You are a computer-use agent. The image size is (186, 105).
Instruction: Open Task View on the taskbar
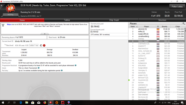tap(14, 103)
